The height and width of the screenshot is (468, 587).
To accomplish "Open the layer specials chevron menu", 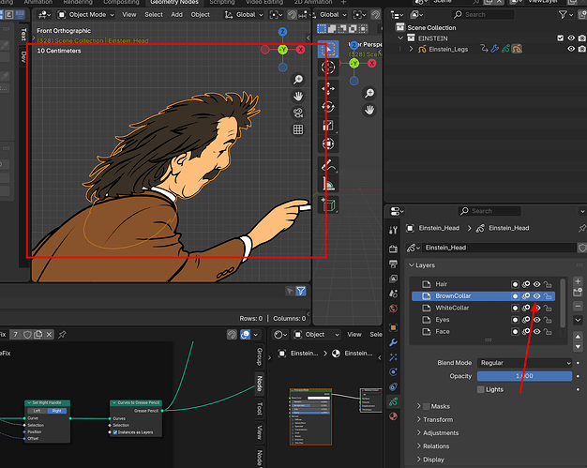I will coord(578,320).
